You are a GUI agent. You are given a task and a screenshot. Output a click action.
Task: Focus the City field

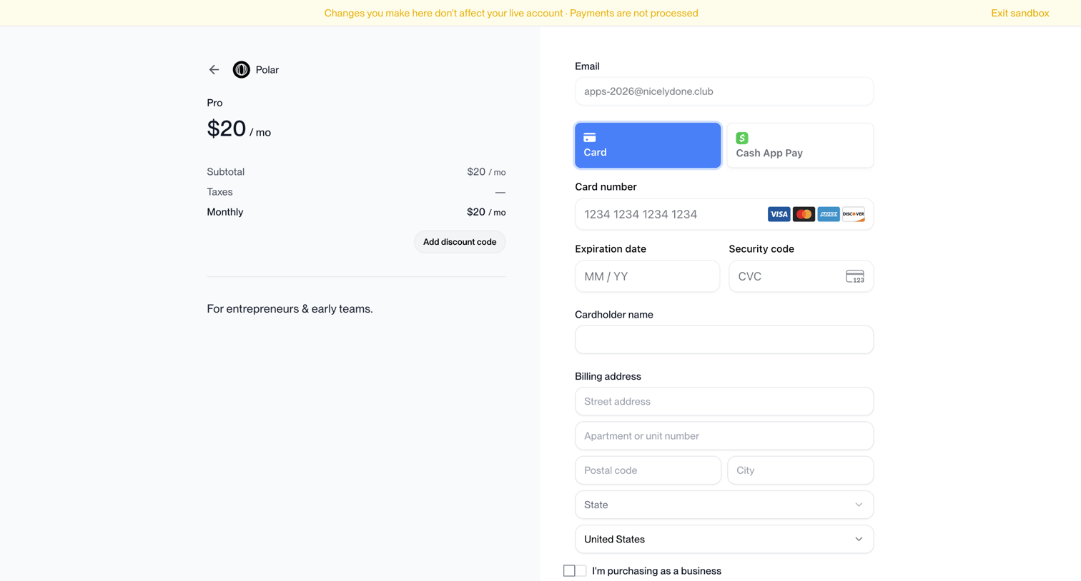pyautogui.click(x=800, y=470)
